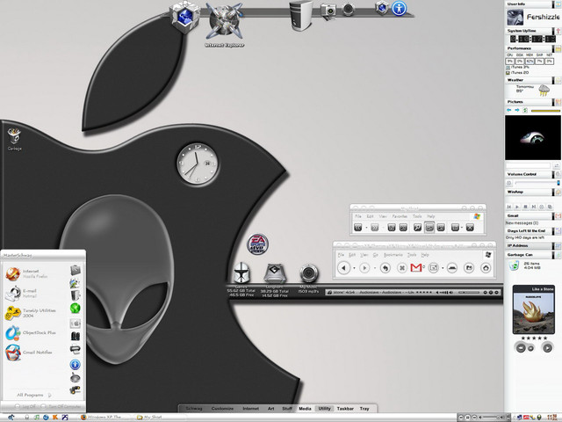Launch the EA Sports NHL desktop icon
This screenshot has width=562, height=422.
pos(257,244)
